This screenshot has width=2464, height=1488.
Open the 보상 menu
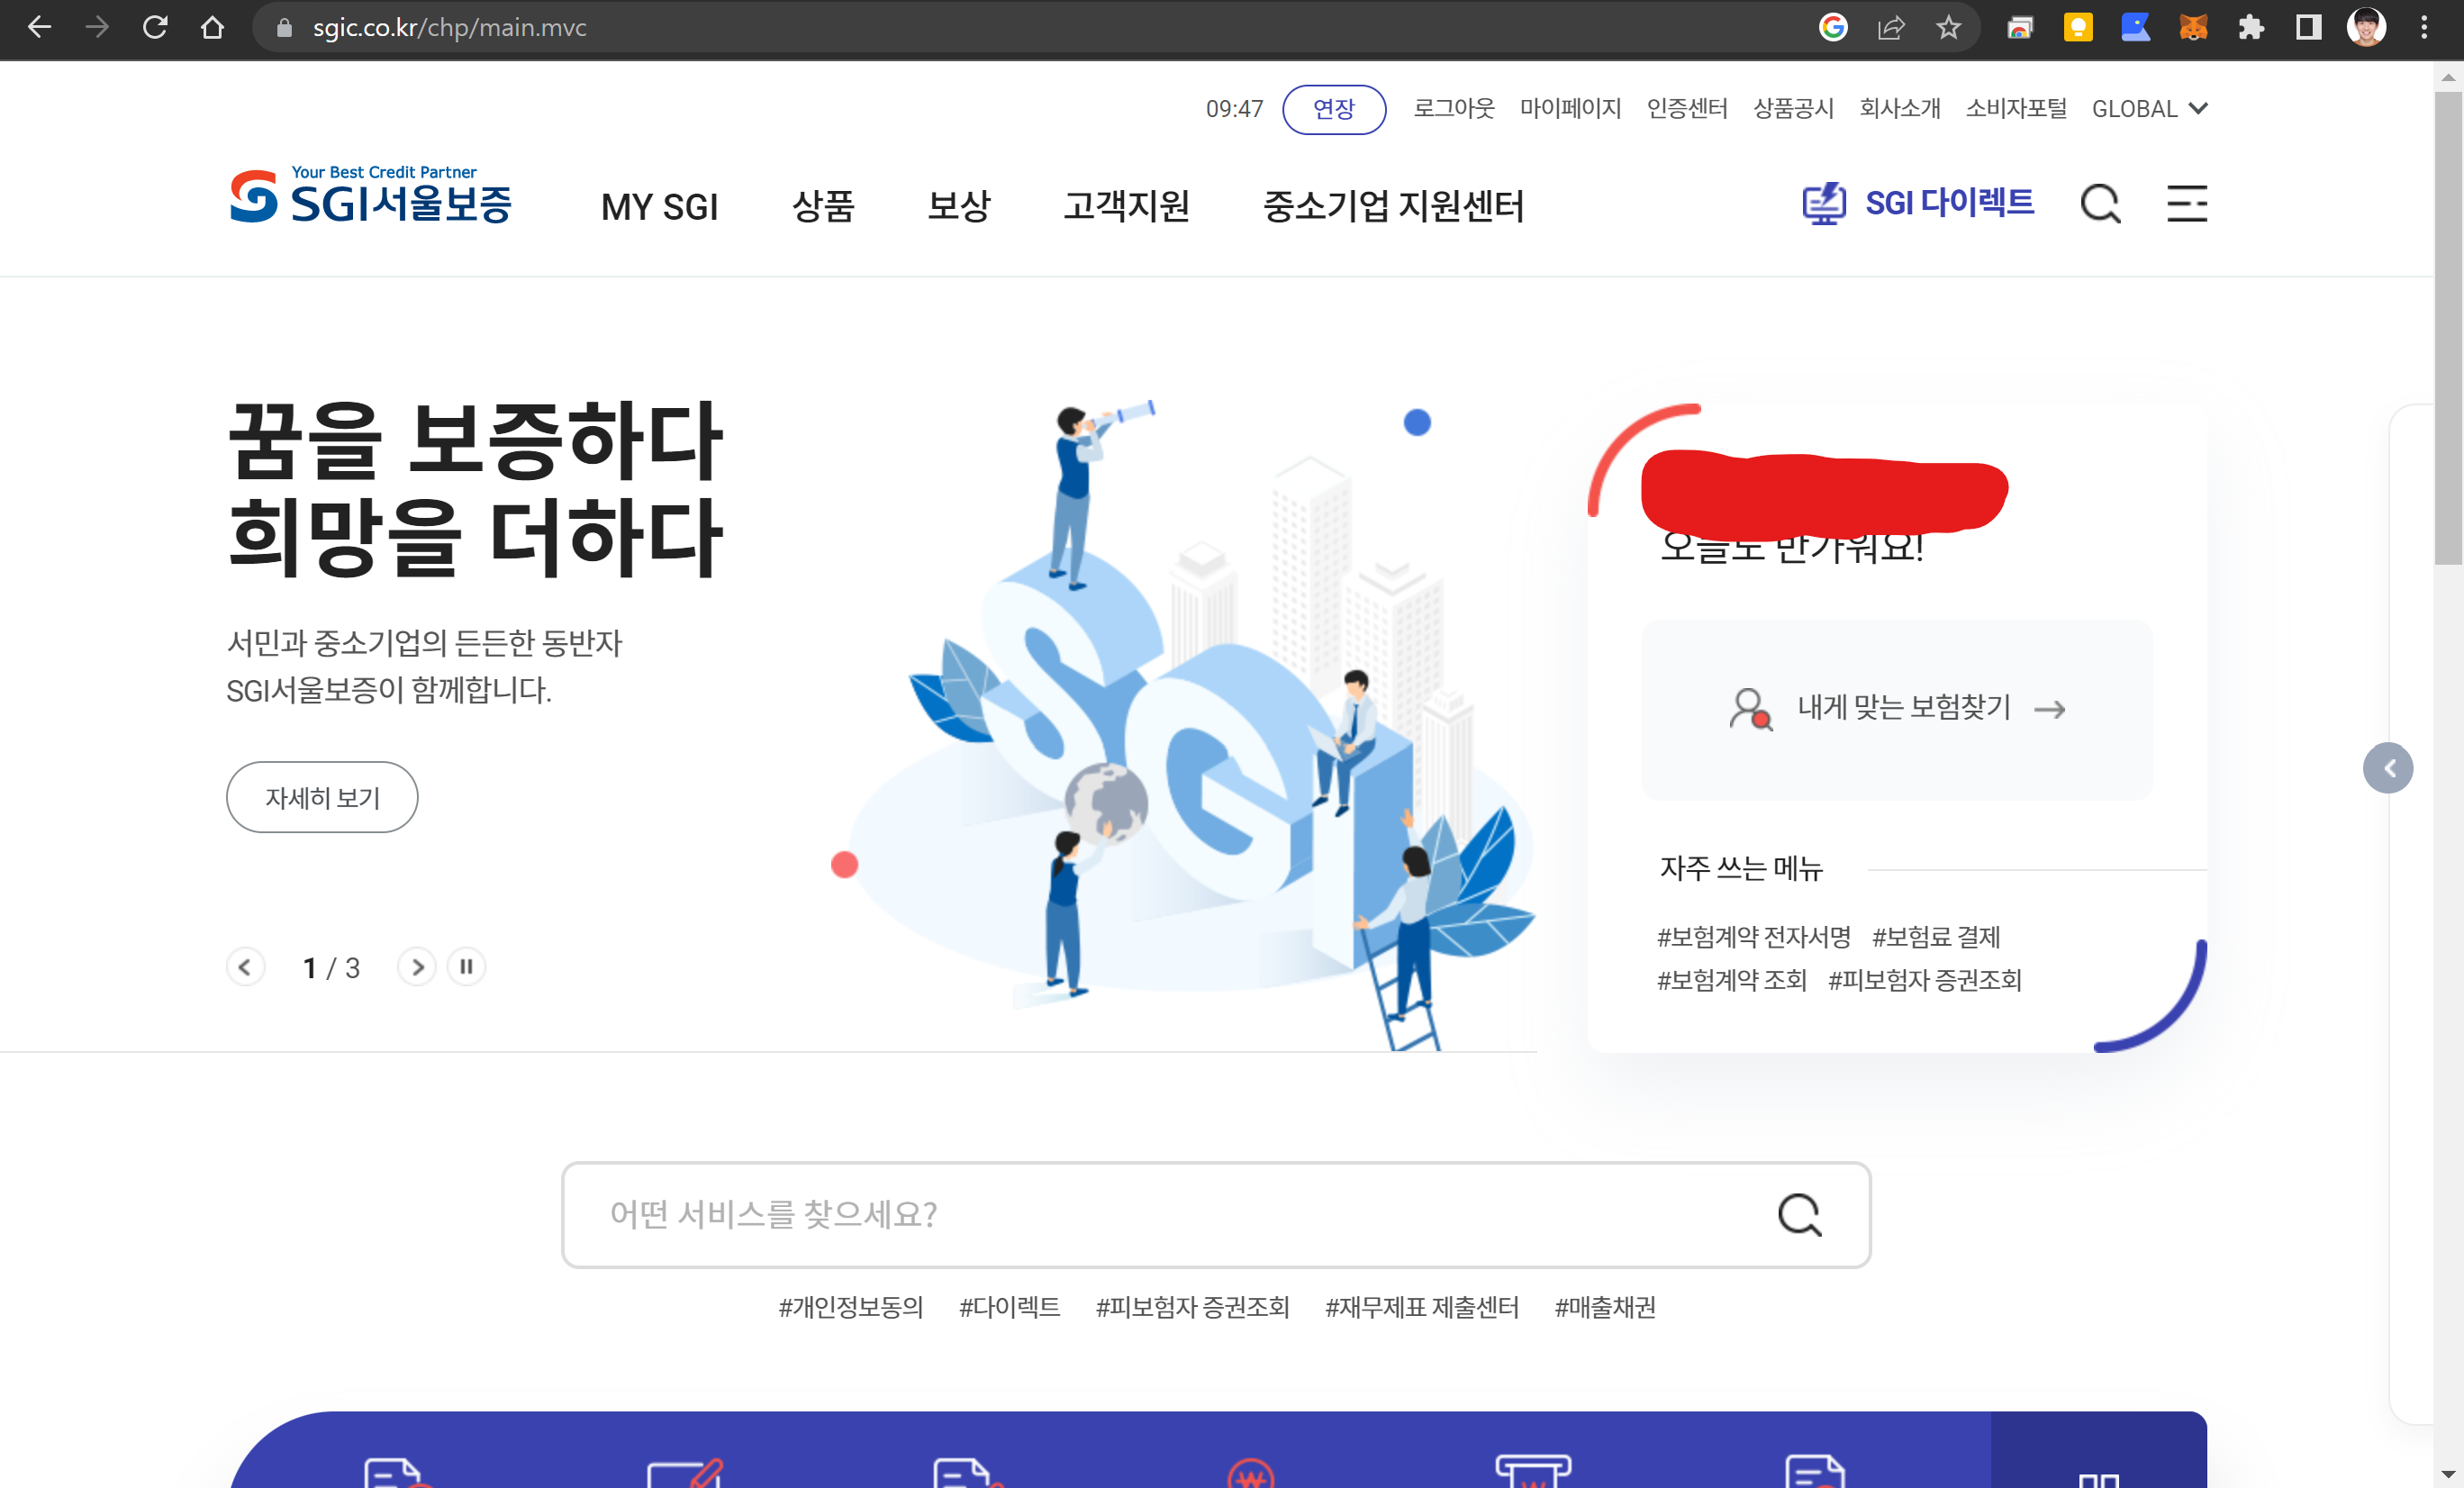coord(958,207)
